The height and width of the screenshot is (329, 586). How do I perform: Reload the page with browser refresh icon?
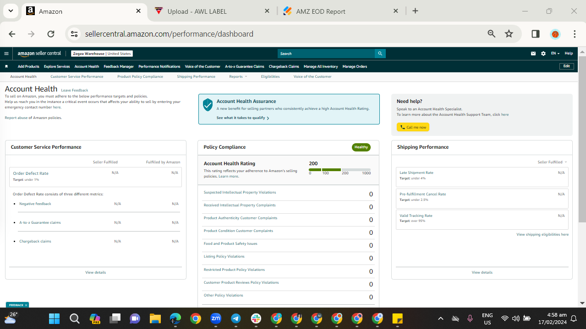(x=51, y=34)
